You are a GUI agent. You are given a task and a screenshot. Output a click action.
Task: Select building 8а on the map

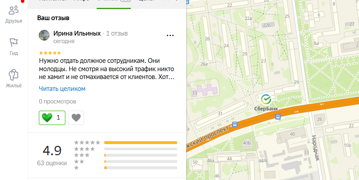pos(316,43)
